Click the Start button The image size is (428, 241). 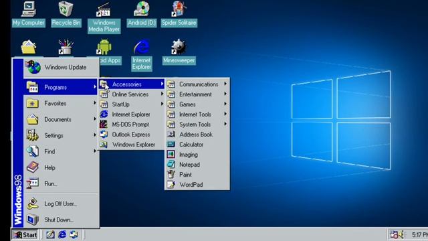point(25,234)
